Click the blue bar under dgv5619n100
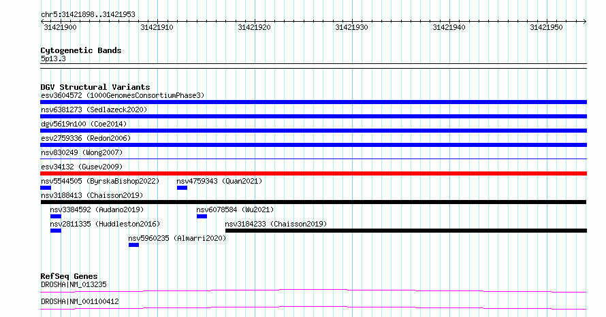 pyautogui.click(x=313, y=131)
